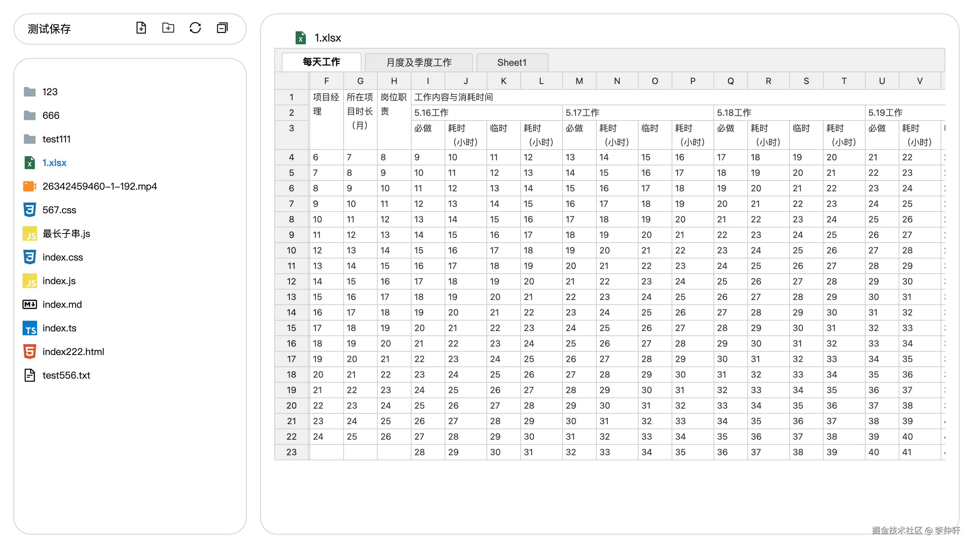Select 1.xlsx in the file tree

(x=54, y=163)
